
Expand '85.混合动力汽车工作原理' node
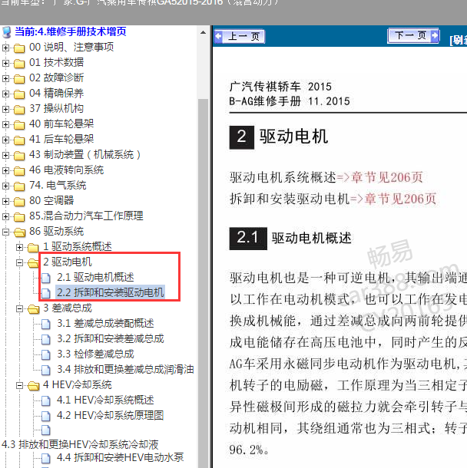click(5, 216)
